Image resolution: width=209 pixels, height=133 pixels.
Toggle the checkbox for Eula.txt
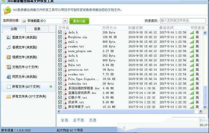[x=60, y=65]
